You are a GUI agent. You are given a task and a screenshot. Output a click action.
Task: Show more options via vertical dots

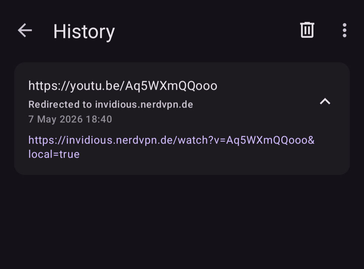[x=344, y=30]
